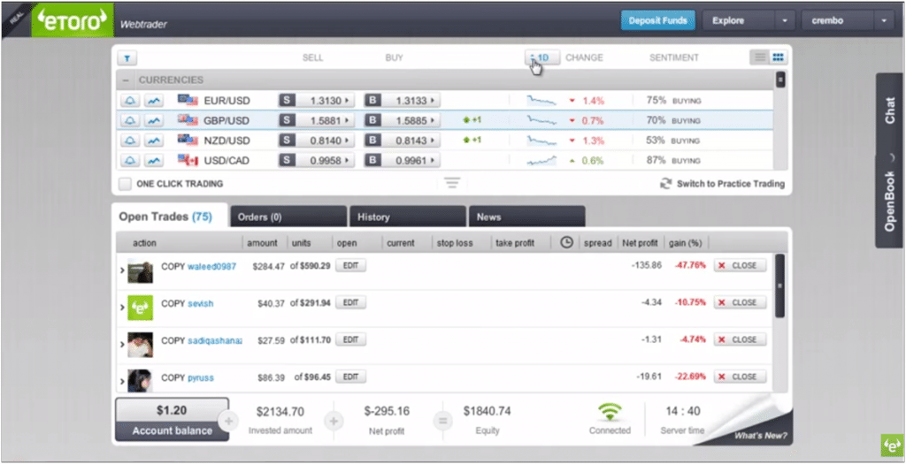Click the refresh icon beside Practice Trading
906x464 pixels.
tap(666, 184)
